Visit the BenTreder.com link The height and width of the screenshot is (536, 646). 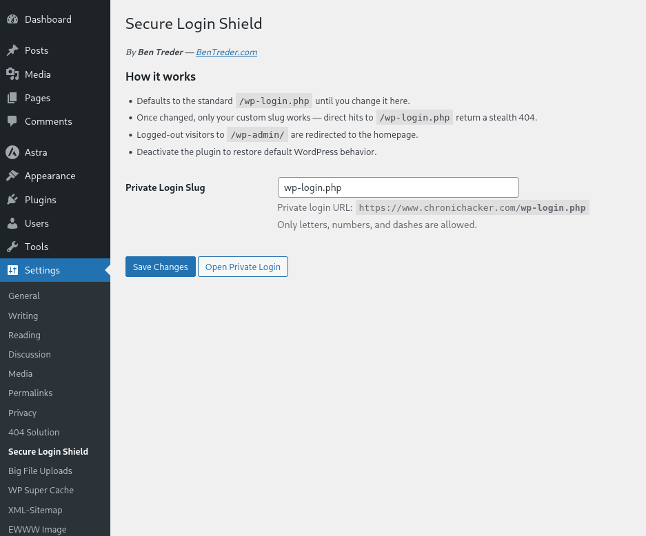click(226, 52)
